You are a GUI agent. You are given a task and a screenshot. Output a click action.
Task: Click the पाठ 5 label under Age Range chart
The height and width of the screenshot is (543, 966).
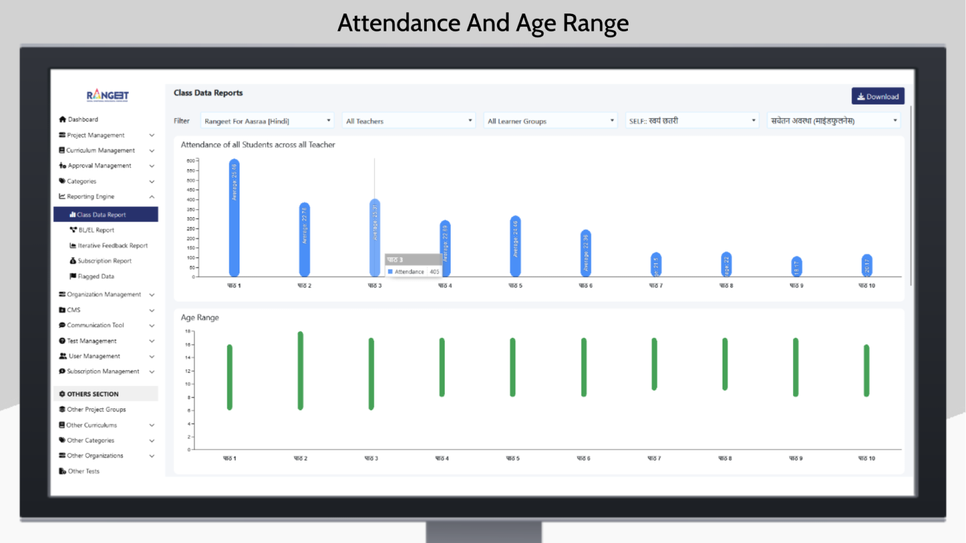pos(513,459)
